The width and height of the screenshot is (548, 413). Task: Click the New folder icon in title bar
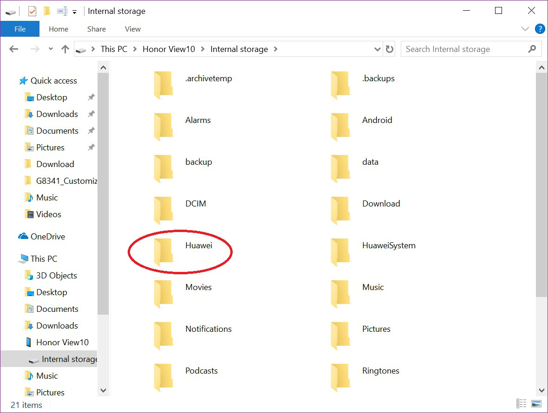tap(47, 11)
